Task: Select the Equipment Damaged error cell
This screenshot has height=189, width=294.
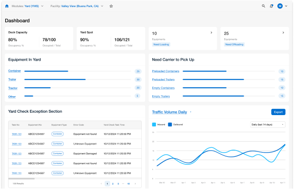Action: click(85, 153)
